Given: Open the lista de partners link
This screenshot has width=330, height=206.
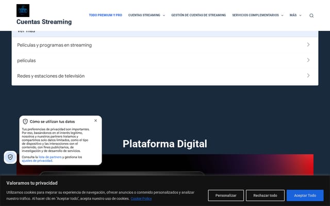Looking at the screenshot, I should pos(50,157).
